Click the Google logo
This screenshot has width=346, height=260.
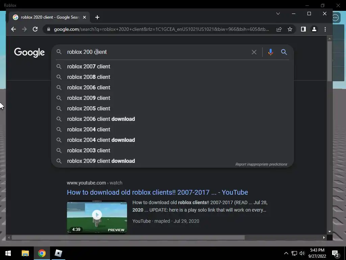(29, 52)
